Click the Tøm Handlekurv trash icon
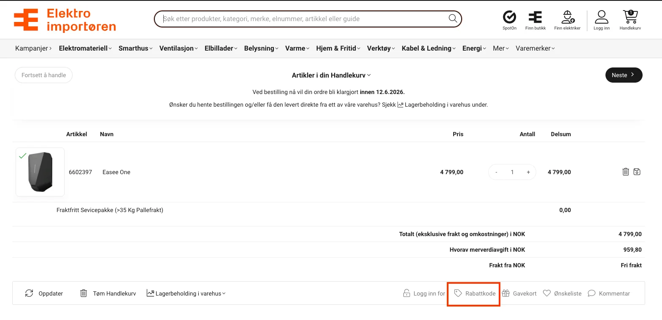Viewport: 662px width, 320px height. tap(84, 293)
